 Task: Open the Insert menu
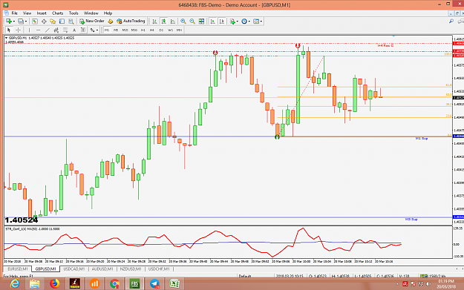pos(42,13)
